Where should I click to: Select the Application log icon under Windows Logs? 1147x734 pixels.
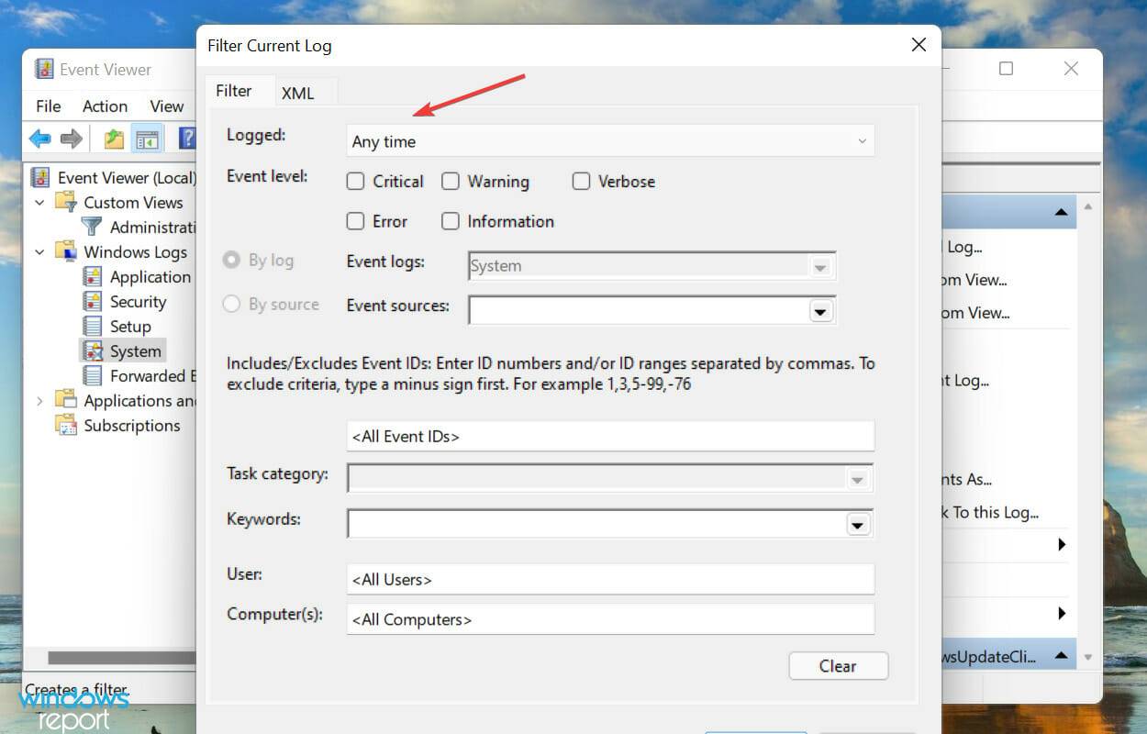pos(94,276)
